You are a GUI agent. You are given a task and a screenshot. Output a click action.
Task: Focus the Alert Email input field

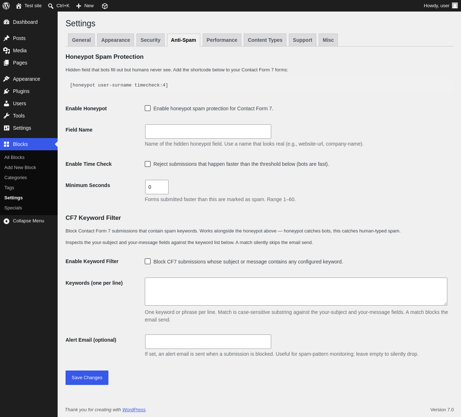tap(208, 342)
